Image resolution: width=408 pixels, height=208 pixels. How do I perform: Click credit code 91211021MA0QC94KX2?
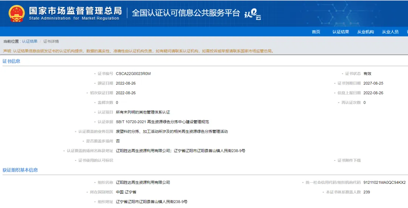(x=385, y=183)
